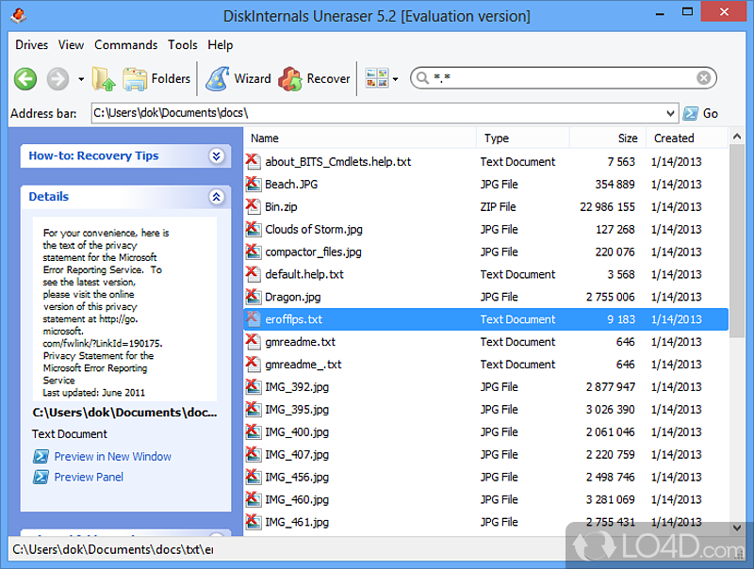This screenshot has width=754, height=569.
Task: Click the grey Forward arrow button
Action: [x=57, y=79]
